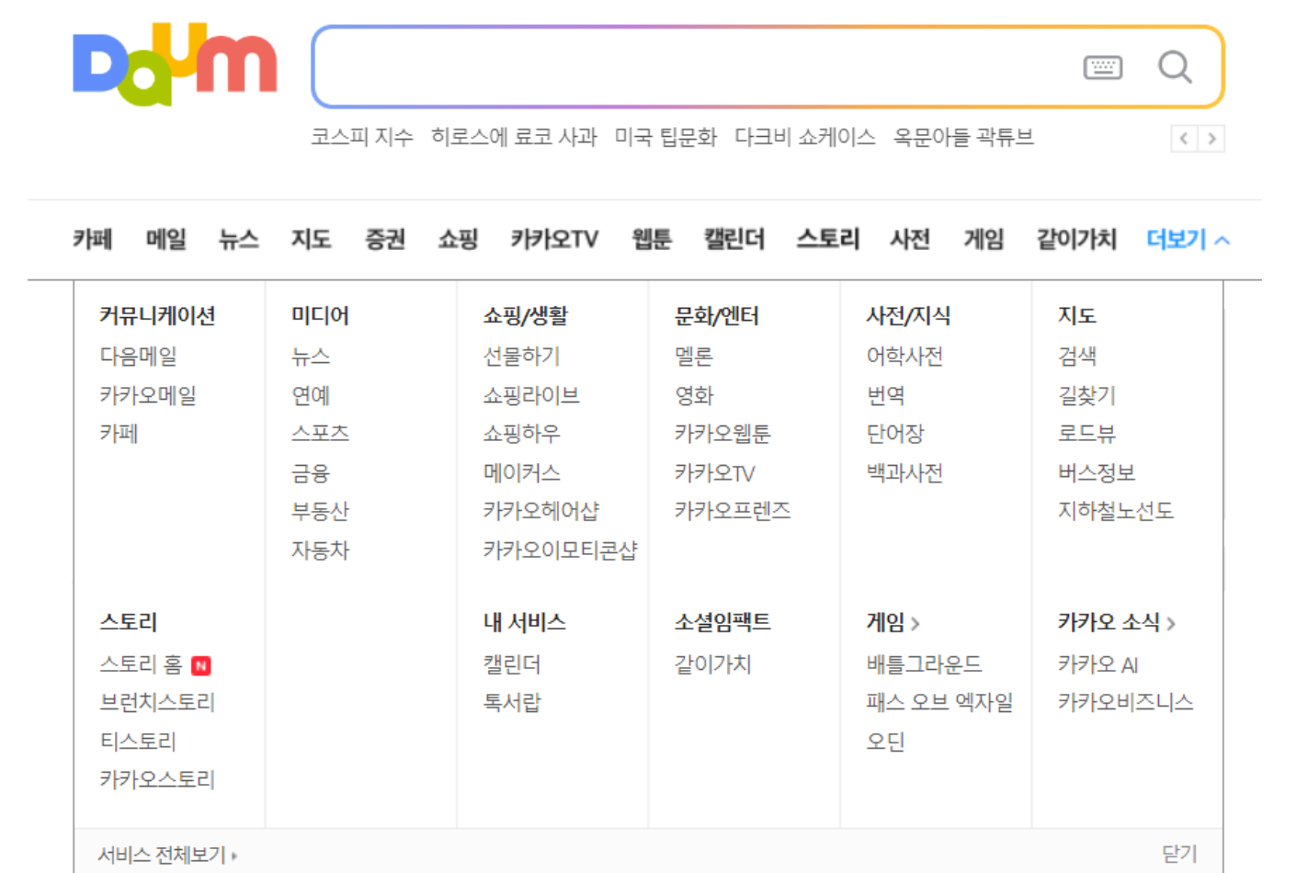Click the magnifying glass search icon
1296x873 pixels.
pos(1175,67)
